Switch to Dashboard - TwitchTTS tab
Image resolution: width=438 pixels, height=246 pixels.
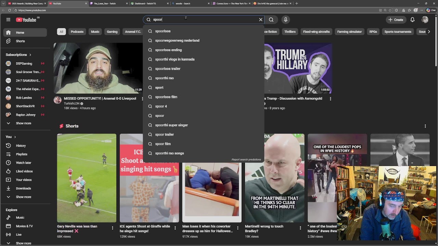pos(149,3)
